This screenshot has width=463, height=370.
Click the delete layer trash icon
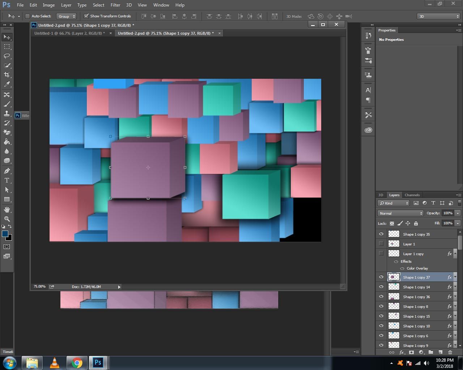[450, 352]
